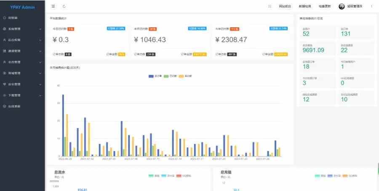Click the 总充值 chart title
379x191 pixels.
point(226,172)
